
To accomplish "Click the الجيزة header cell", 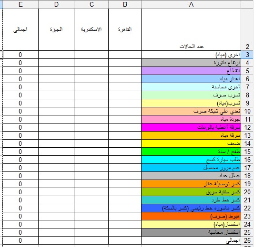I will (x=56, y=29).
